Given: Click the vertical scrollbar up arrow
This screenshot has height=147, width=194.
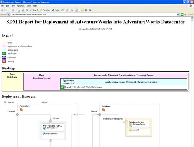Looking at the screenshot, I should point(192,18).
